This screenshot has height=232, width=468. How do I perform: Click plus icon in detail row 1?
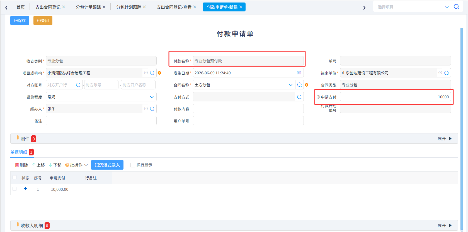pos(25,189)
